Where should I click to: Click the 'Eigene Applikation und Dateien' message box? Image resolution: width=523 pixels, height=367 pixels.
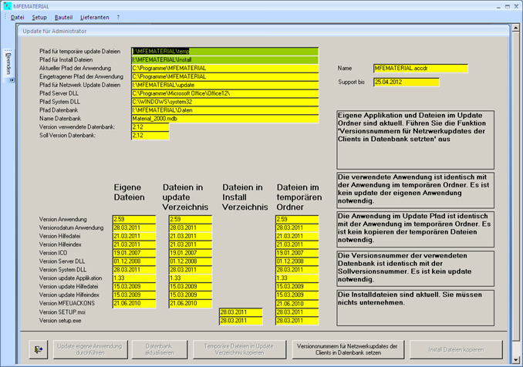pyautogui.click(x=415, y=140)
